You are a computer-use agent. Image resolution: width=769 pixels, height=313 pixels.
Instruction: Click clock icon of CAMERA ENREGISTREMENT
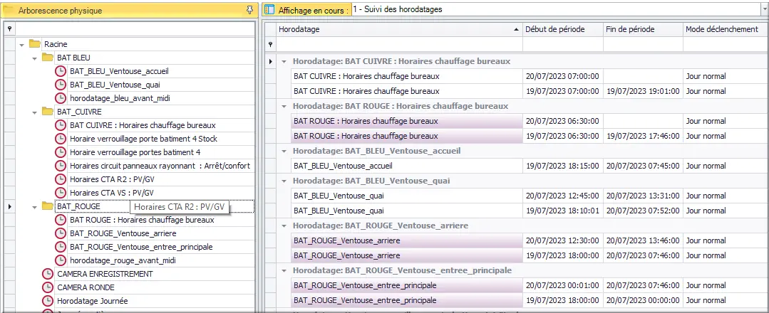[x=48, y=275]
